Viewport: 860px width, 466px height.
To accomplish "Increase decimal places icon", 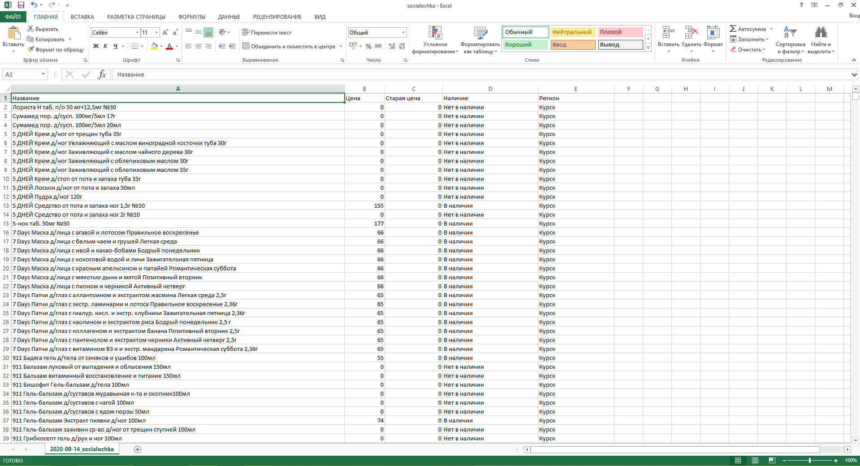I will click(x=392, y=46).
